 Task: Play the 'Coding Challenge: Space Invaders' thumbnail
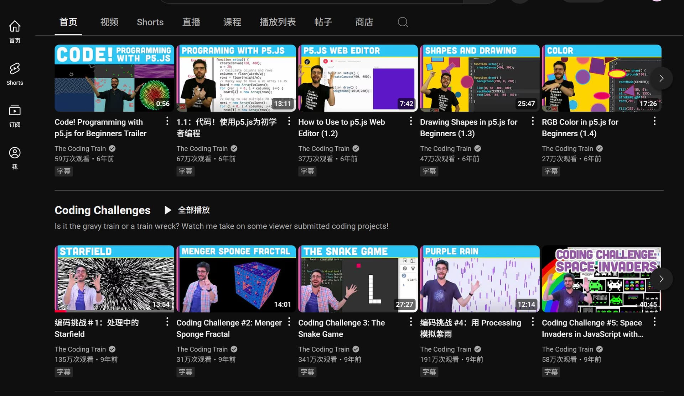pyautogui.click(x=602, y=279)
